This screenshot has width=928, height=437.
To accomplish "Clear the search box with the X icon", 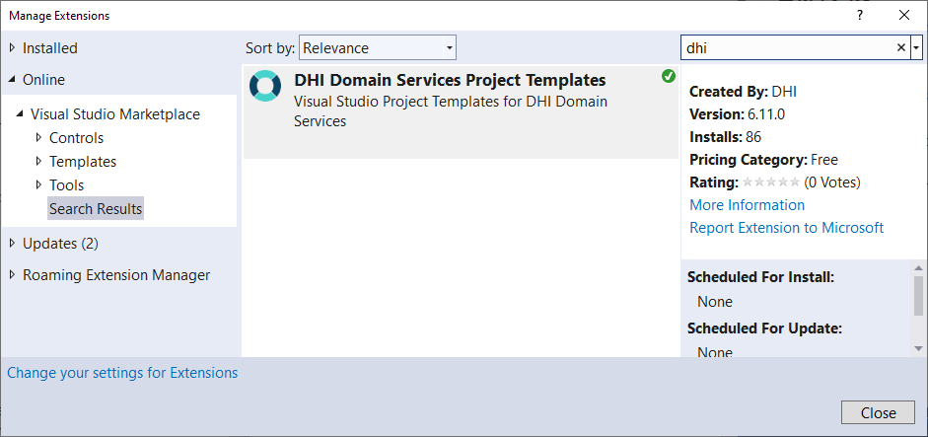I will (x=901, y=48).
